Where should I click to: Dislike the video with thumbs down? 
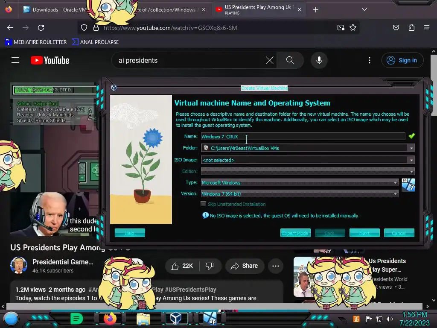210,266
